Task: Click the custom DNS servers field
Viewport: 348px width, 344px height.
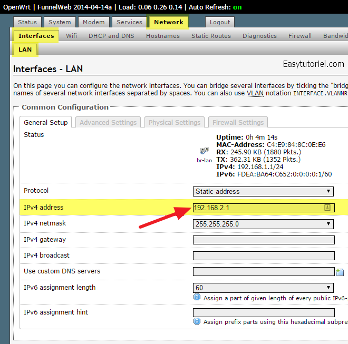Action: [264, 271]
